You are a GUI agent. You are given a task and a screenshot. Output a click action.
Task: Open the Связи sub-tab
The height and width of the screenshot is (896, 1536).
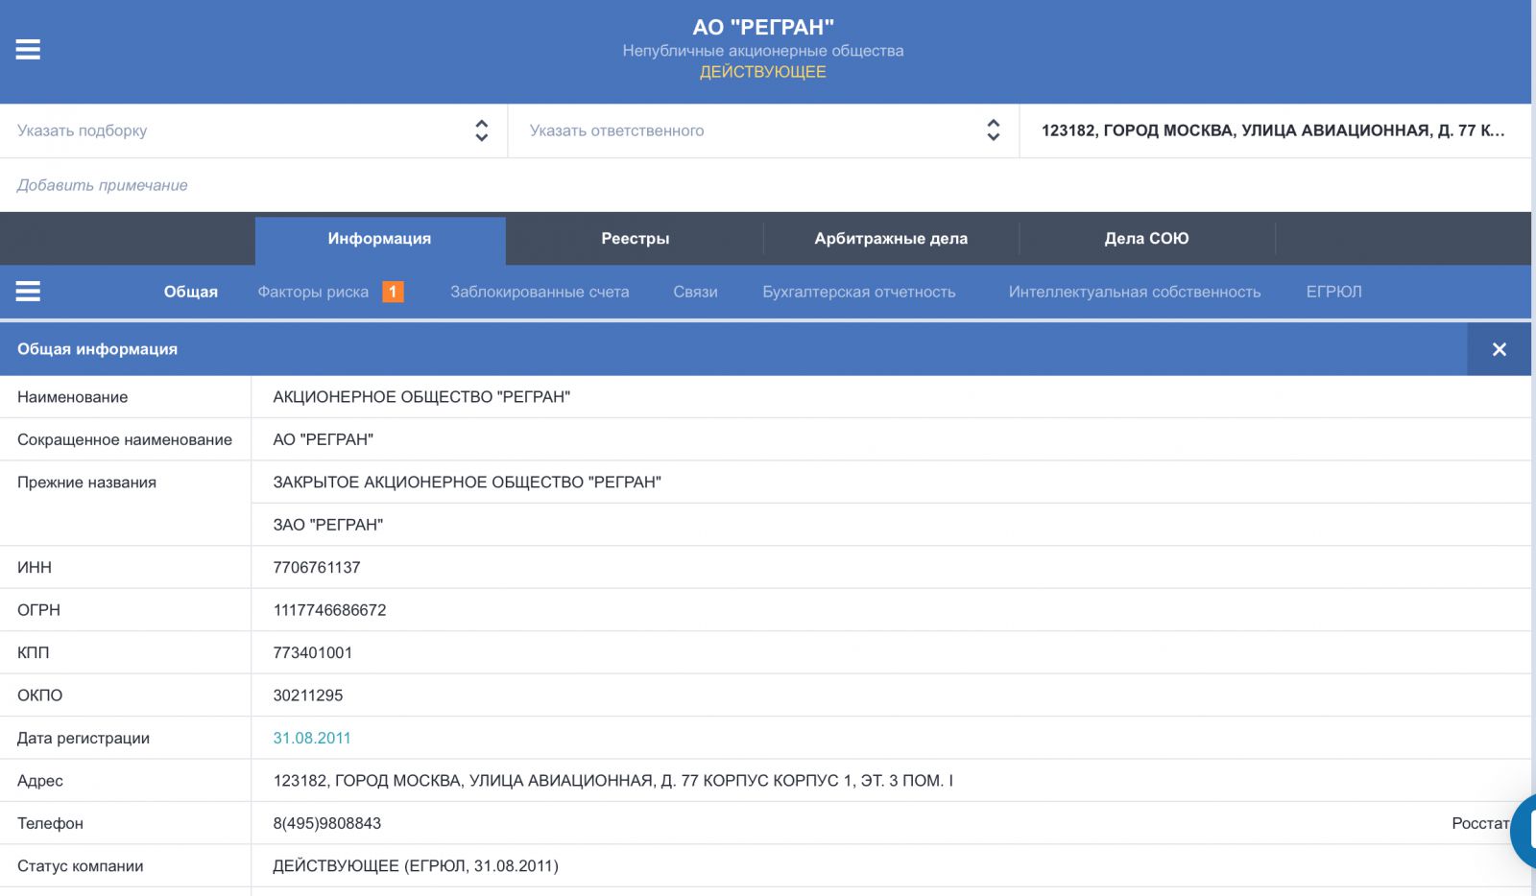695,292
